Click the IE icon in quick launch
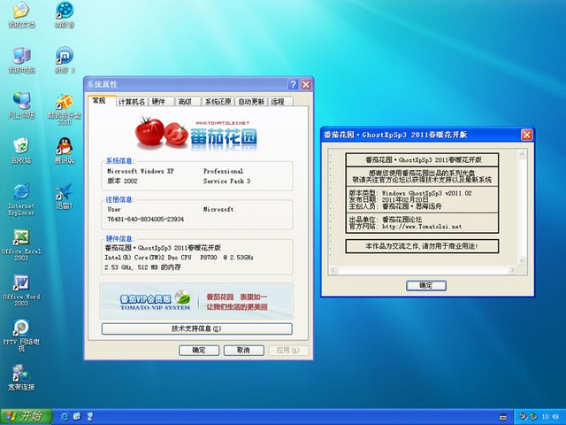This screenshot has height=425, width=566. point(63,415)
